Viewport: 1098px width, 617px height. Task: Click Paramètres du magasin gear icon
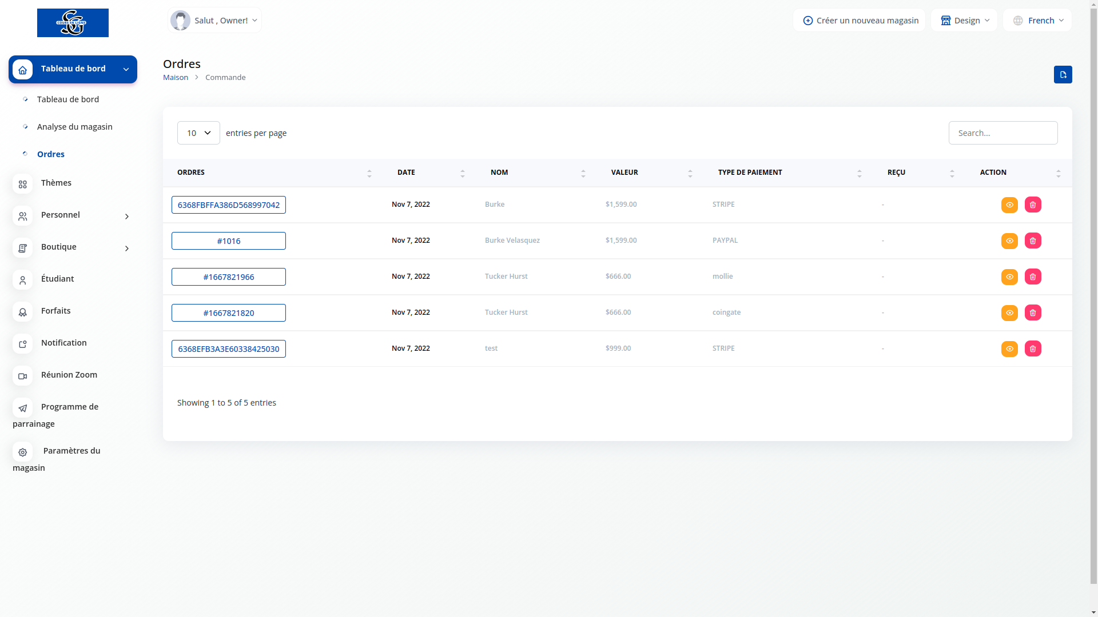click(22, 452)
